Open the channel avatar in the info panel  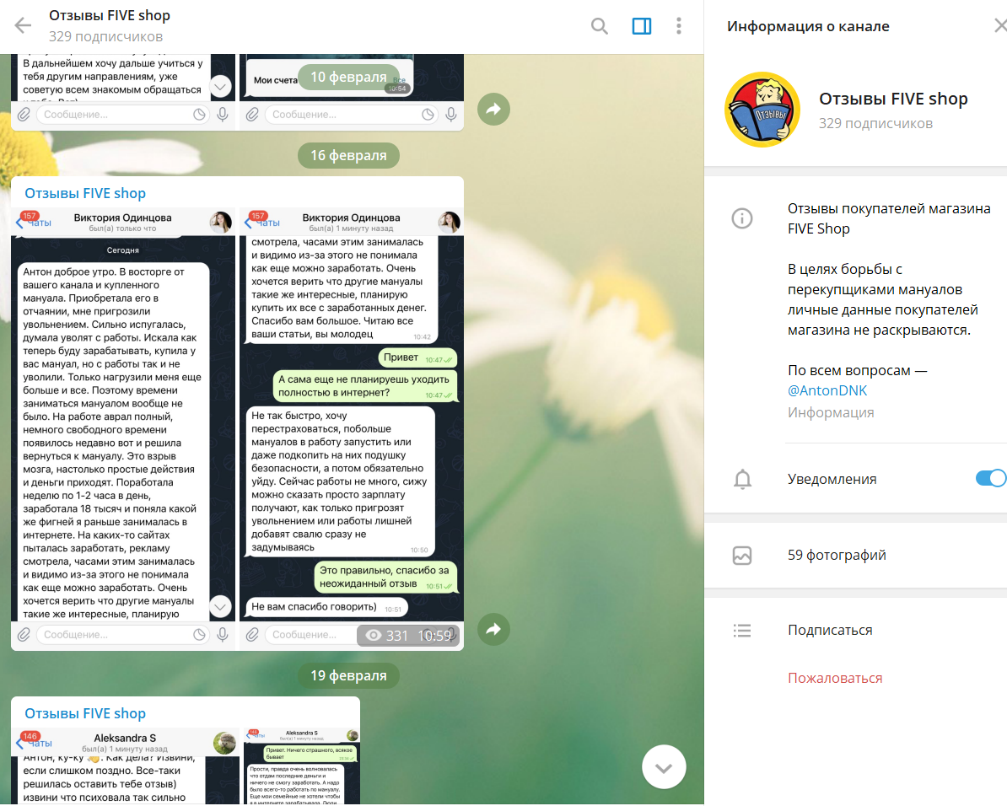pos(762,110)
